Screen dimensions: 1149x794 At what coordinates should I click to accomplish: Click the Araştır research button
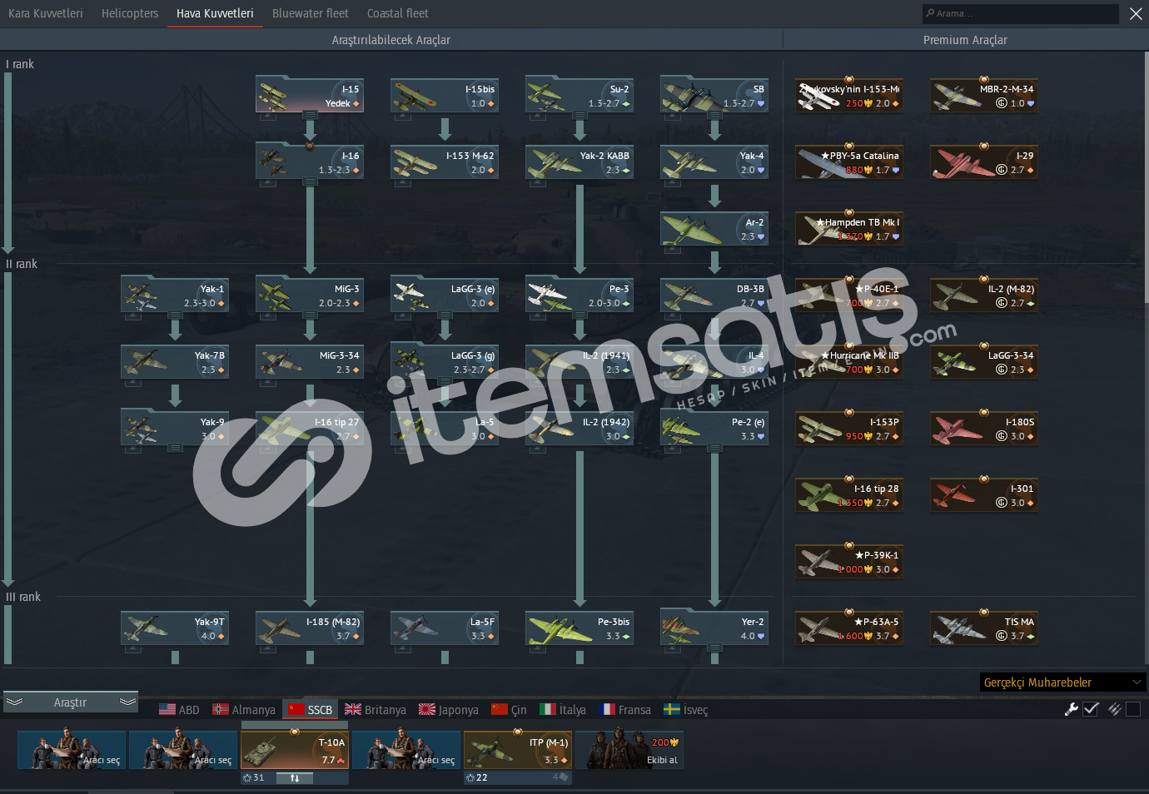tap(70, 702)
